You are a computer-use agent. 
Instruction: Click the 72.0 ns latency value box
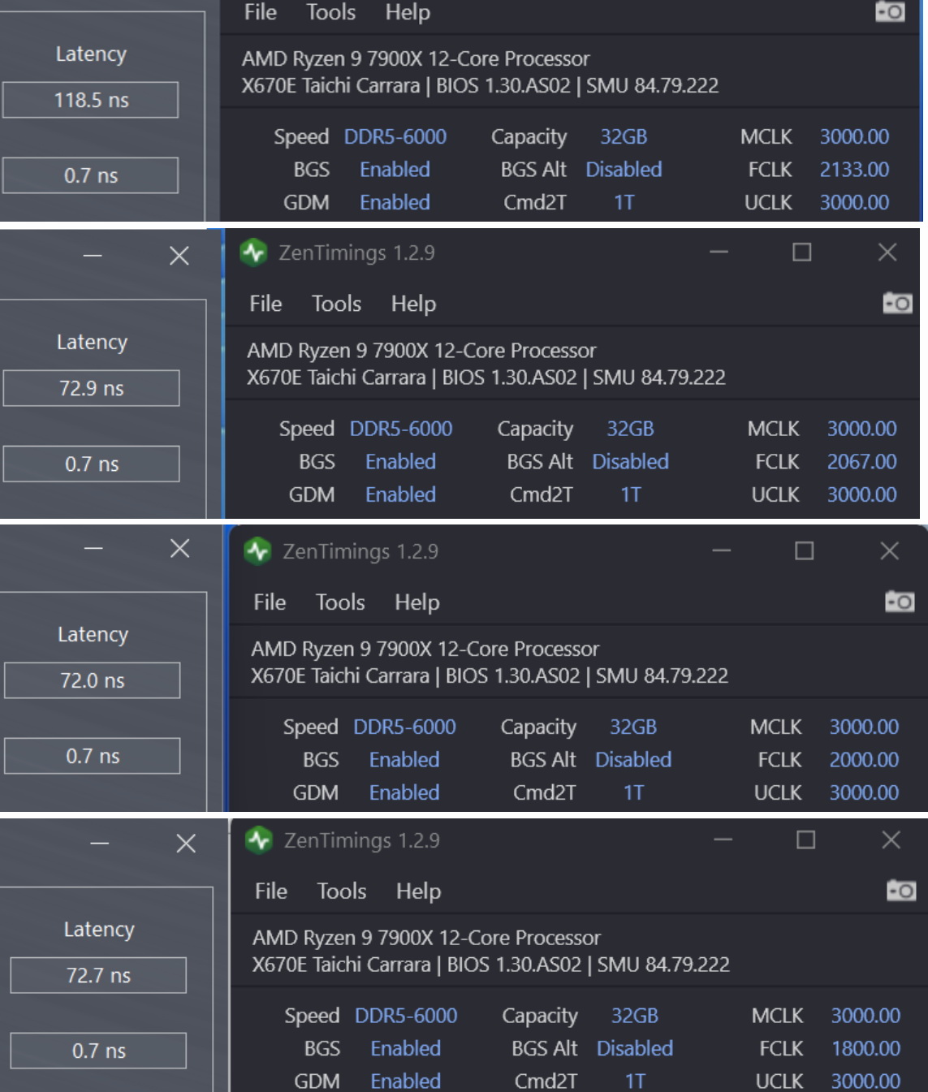click(92, 680)
